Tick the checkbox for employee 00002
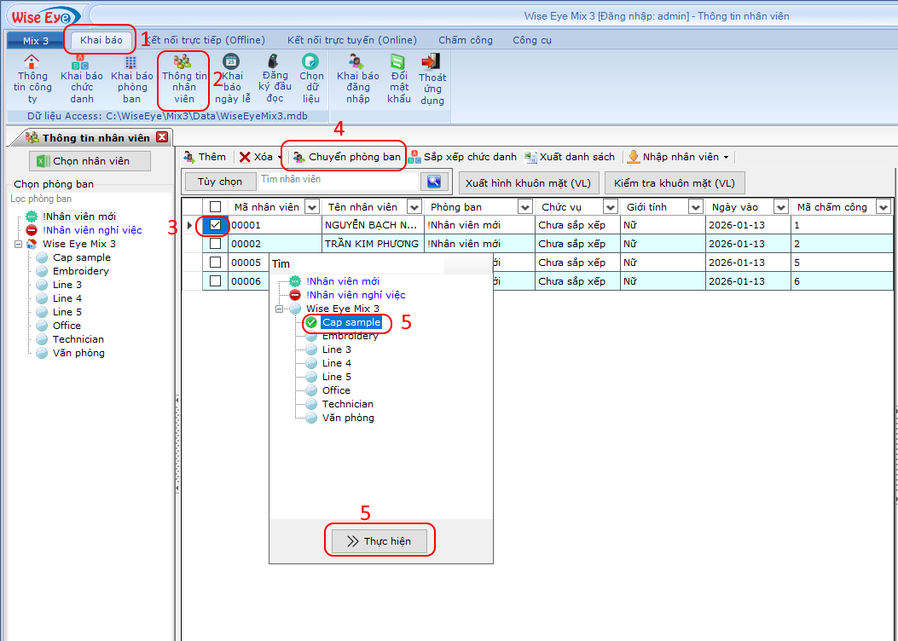 216,244
